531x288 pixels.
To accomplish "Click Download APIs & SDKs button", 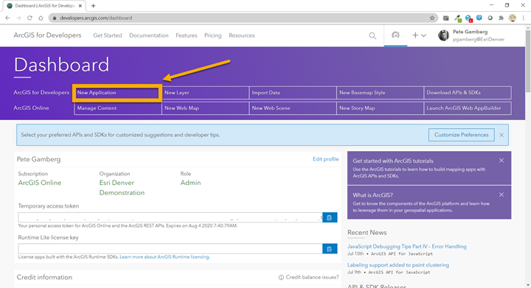I will pyautogui.click(x=468, y=93).
